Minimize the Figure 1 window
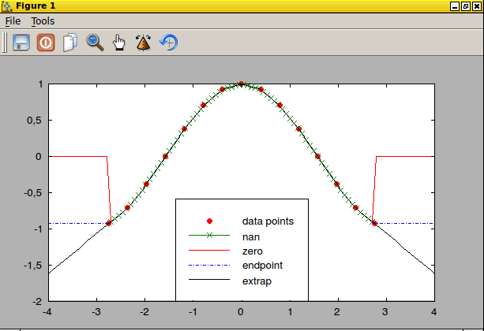Screen dimensions: 484x331 coord(454,6)
